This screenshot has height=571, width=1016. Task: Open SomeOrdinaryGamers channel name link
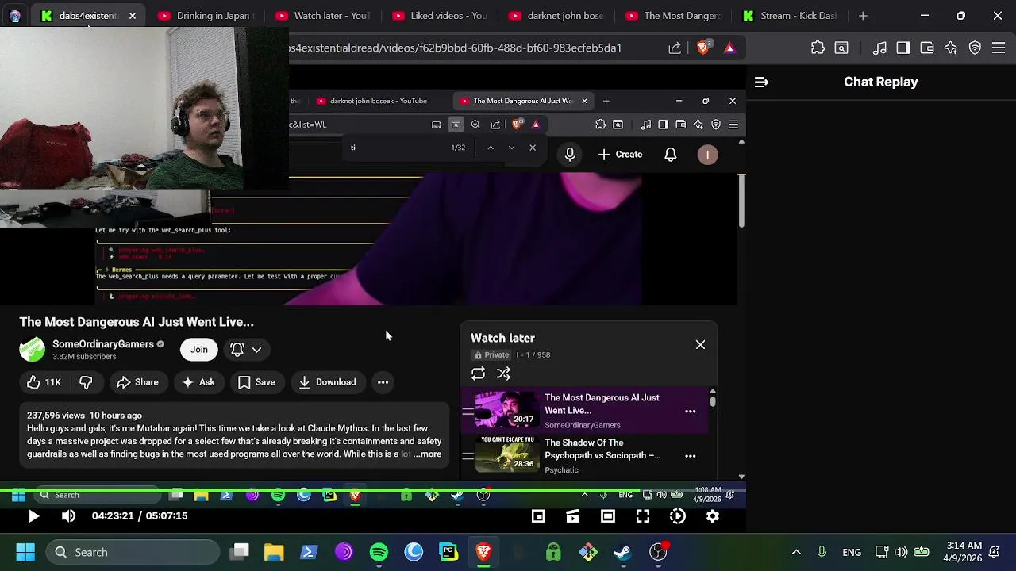click(102, 344)
